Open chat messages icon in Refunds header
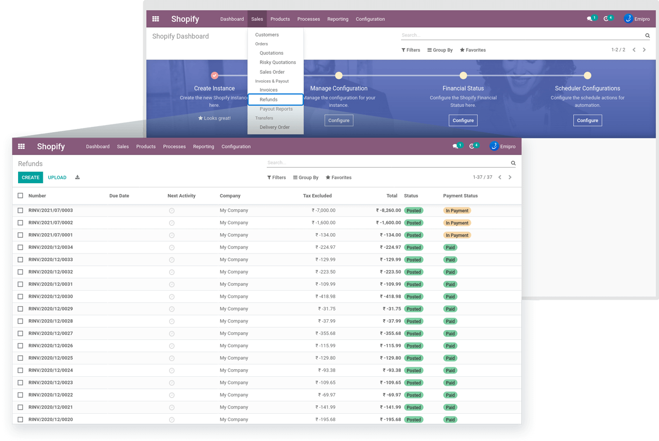This screenshot has height=441, width=659. click(x=456, y=147)
